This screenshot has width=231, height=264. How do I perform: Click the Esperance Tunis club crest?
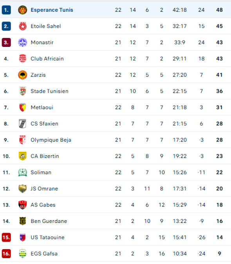pyautogui.click(x=22, y=10)
